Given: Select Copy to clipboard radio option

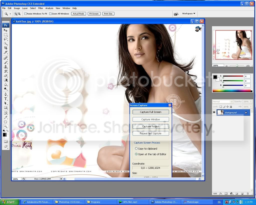Looking at the screenshot, I should tap(136, 148).
